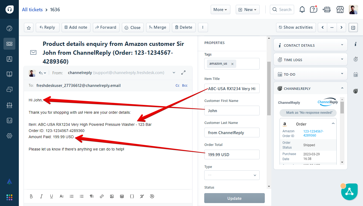Clear formatting in the editor
363x206 pixels.
click(142, 196)
